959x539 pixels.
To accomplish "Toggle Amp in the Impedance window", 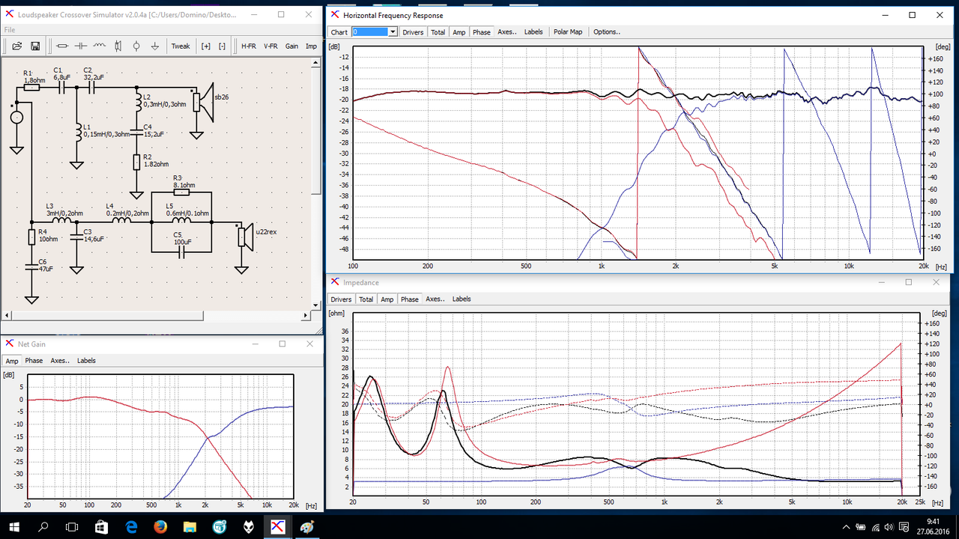I will (387, 299).
